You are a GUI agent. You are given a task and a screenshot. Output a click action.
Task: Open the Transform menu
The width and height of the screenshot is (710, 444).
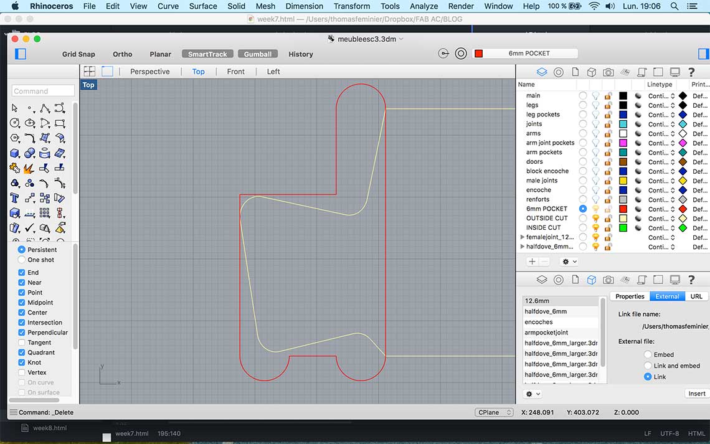pyautogui.click(x=351, y=6)
